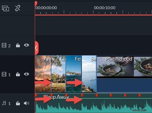
Task: Select the first sunset clip 'An'
Action: point(43,74)
